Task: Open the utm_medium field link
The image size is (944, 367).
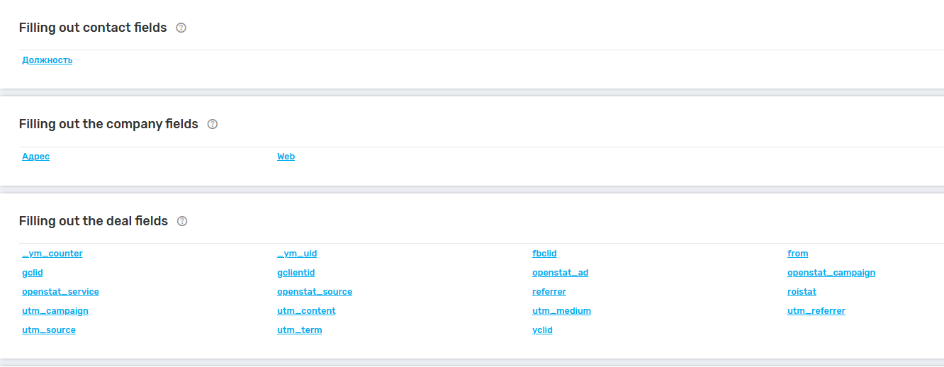Action: pos(561,311)
